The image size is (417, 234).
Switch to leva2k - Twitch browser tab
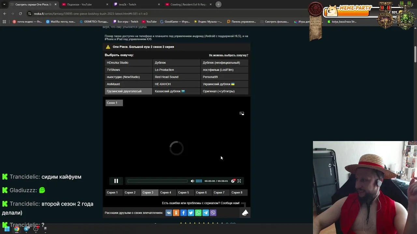coord(136,5)
